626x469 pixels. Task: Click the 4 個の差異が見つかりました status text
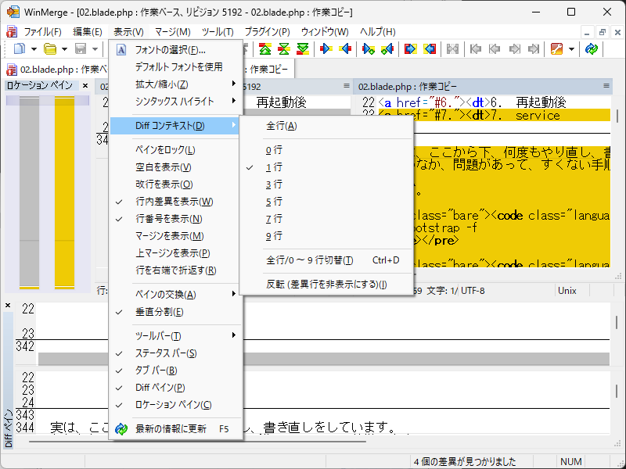465,462
